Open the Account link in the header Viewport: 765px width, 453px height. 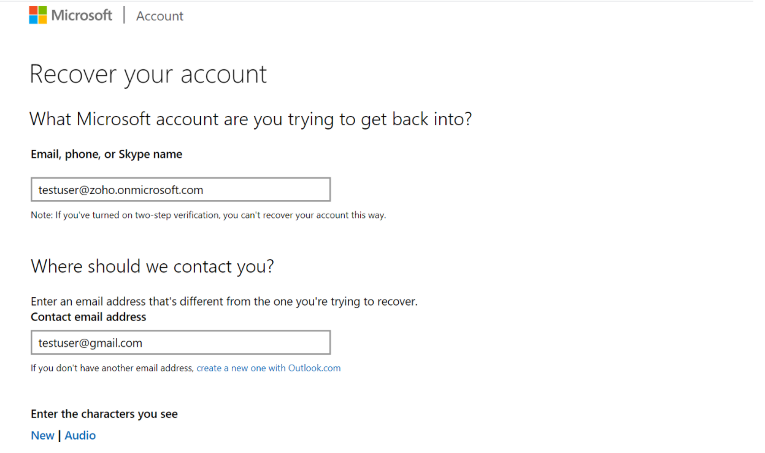[x=160, y=16]
